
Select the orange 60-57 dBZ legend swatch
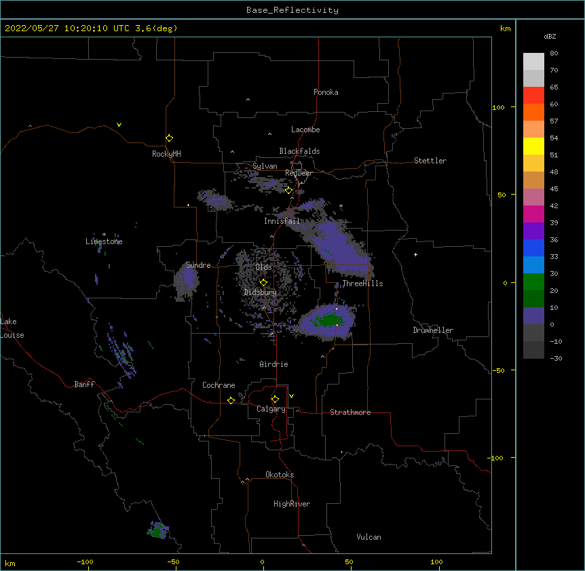(533, 112)
